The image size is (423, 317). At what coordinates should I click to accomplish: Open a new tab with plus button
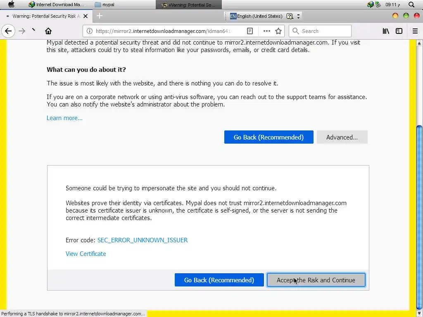pyautogui.click(x=100, y=16)
